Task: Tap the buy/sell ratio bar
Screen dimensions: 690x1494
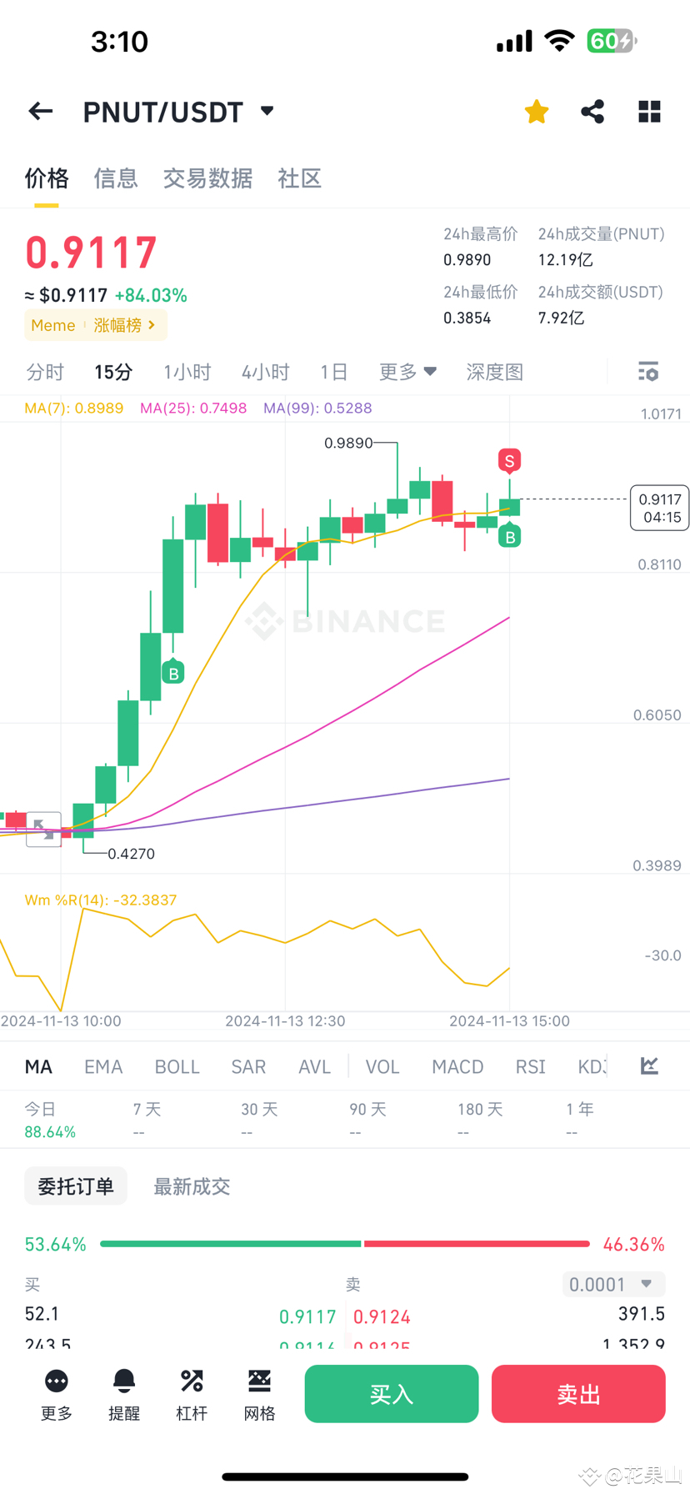Action: 345,1244
